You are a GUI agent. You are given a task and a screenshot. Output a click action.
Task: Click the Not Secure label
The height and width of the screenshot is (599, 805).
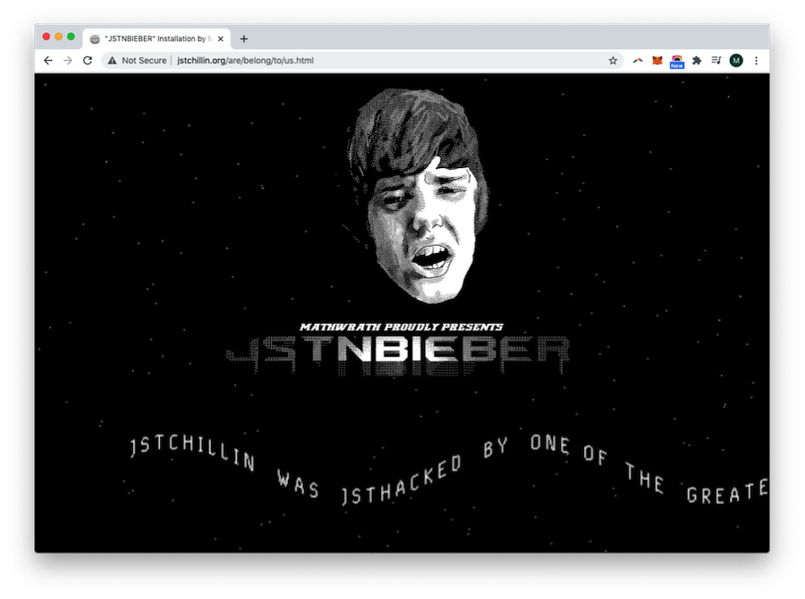144,61
